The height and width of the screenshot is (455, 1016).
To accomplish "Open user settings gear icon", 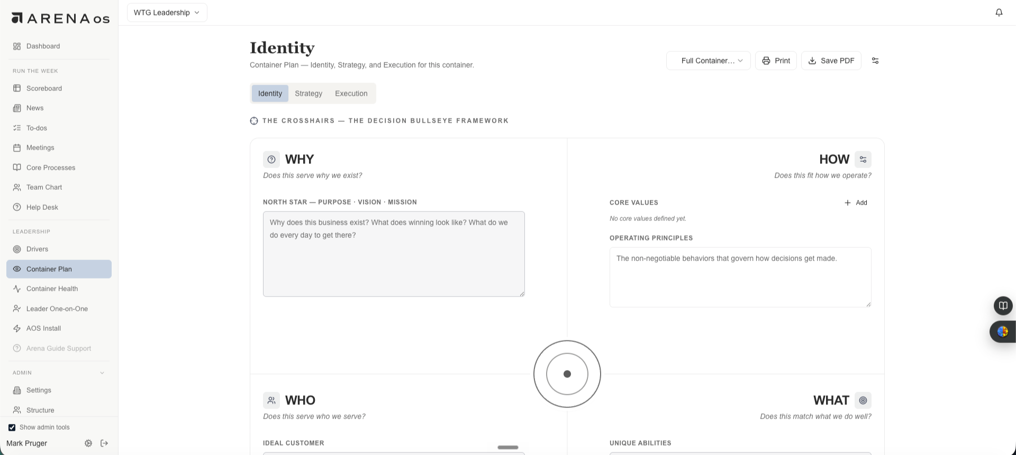I will click(88, 443).
